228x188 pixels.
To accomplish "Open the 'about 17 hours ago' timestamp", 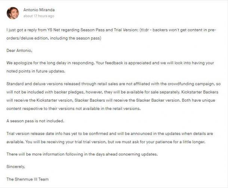I will (39, 16).
